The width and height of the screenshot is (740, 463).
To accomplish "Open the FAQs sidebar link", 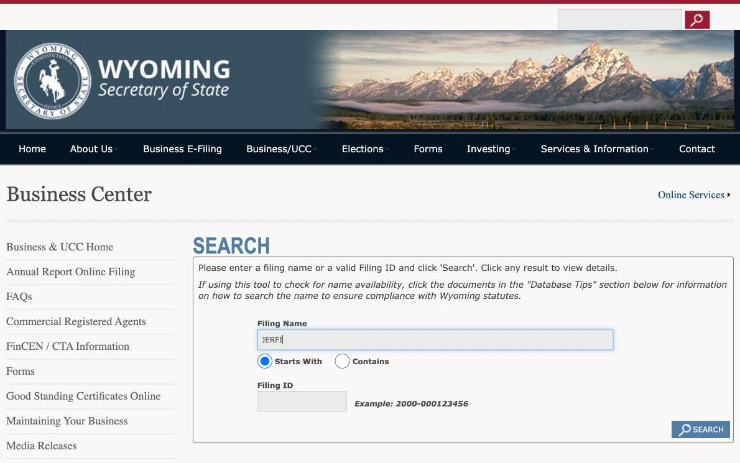I will click(19, 296).
